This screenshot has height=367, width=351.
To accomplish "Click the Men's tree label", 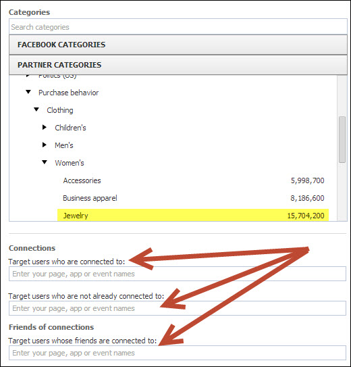I will tap(64, 145).
